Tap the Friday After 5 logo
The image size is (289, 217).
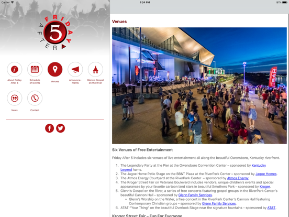[55, 32]
